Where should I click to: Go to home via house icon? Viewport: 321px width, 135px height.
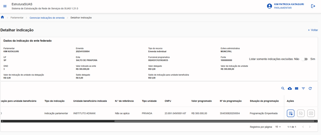pos(2,17)
